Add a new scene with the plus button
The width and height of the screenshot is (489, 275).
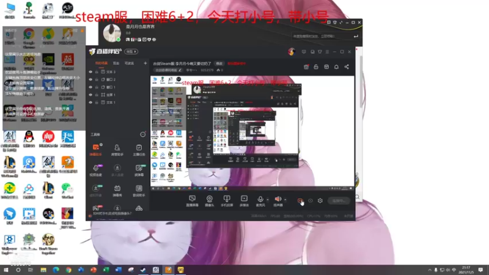coord(145,63)
